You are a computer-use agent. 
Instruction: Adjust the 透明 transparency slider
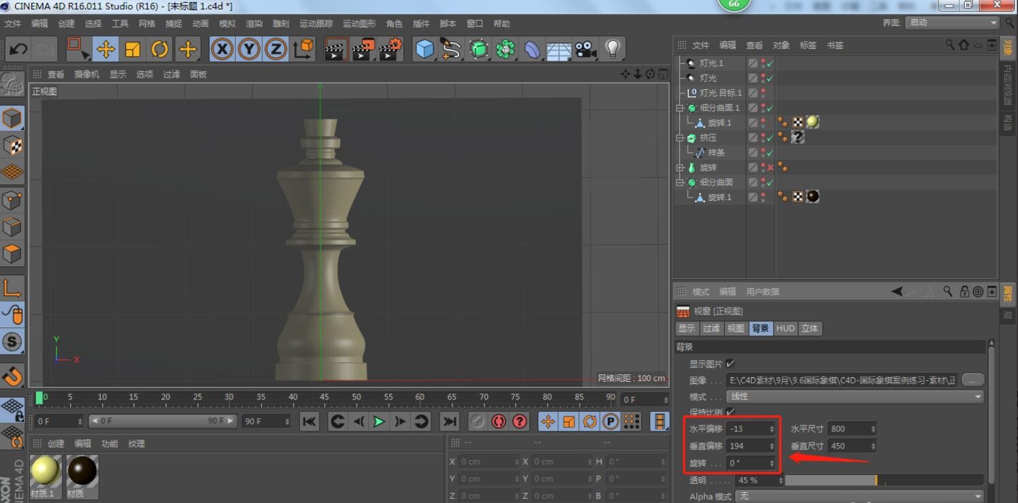884,480
